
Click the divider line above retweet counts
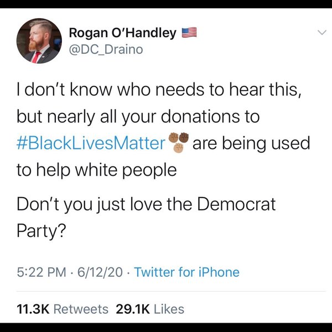171,292
